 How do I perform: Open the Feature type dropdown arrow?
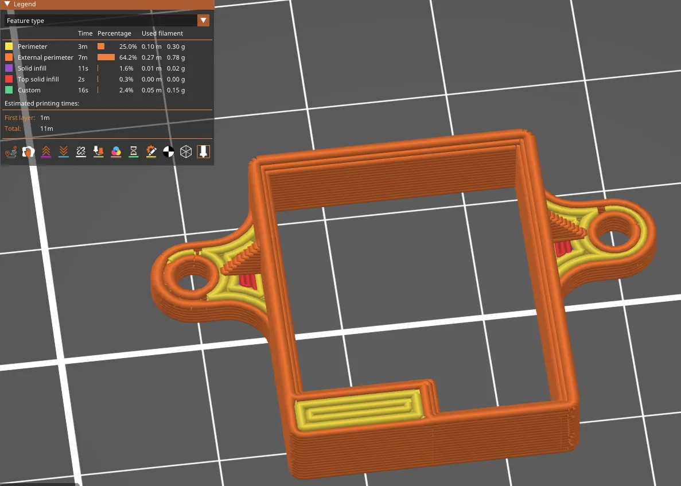click(x=203, y=21)
